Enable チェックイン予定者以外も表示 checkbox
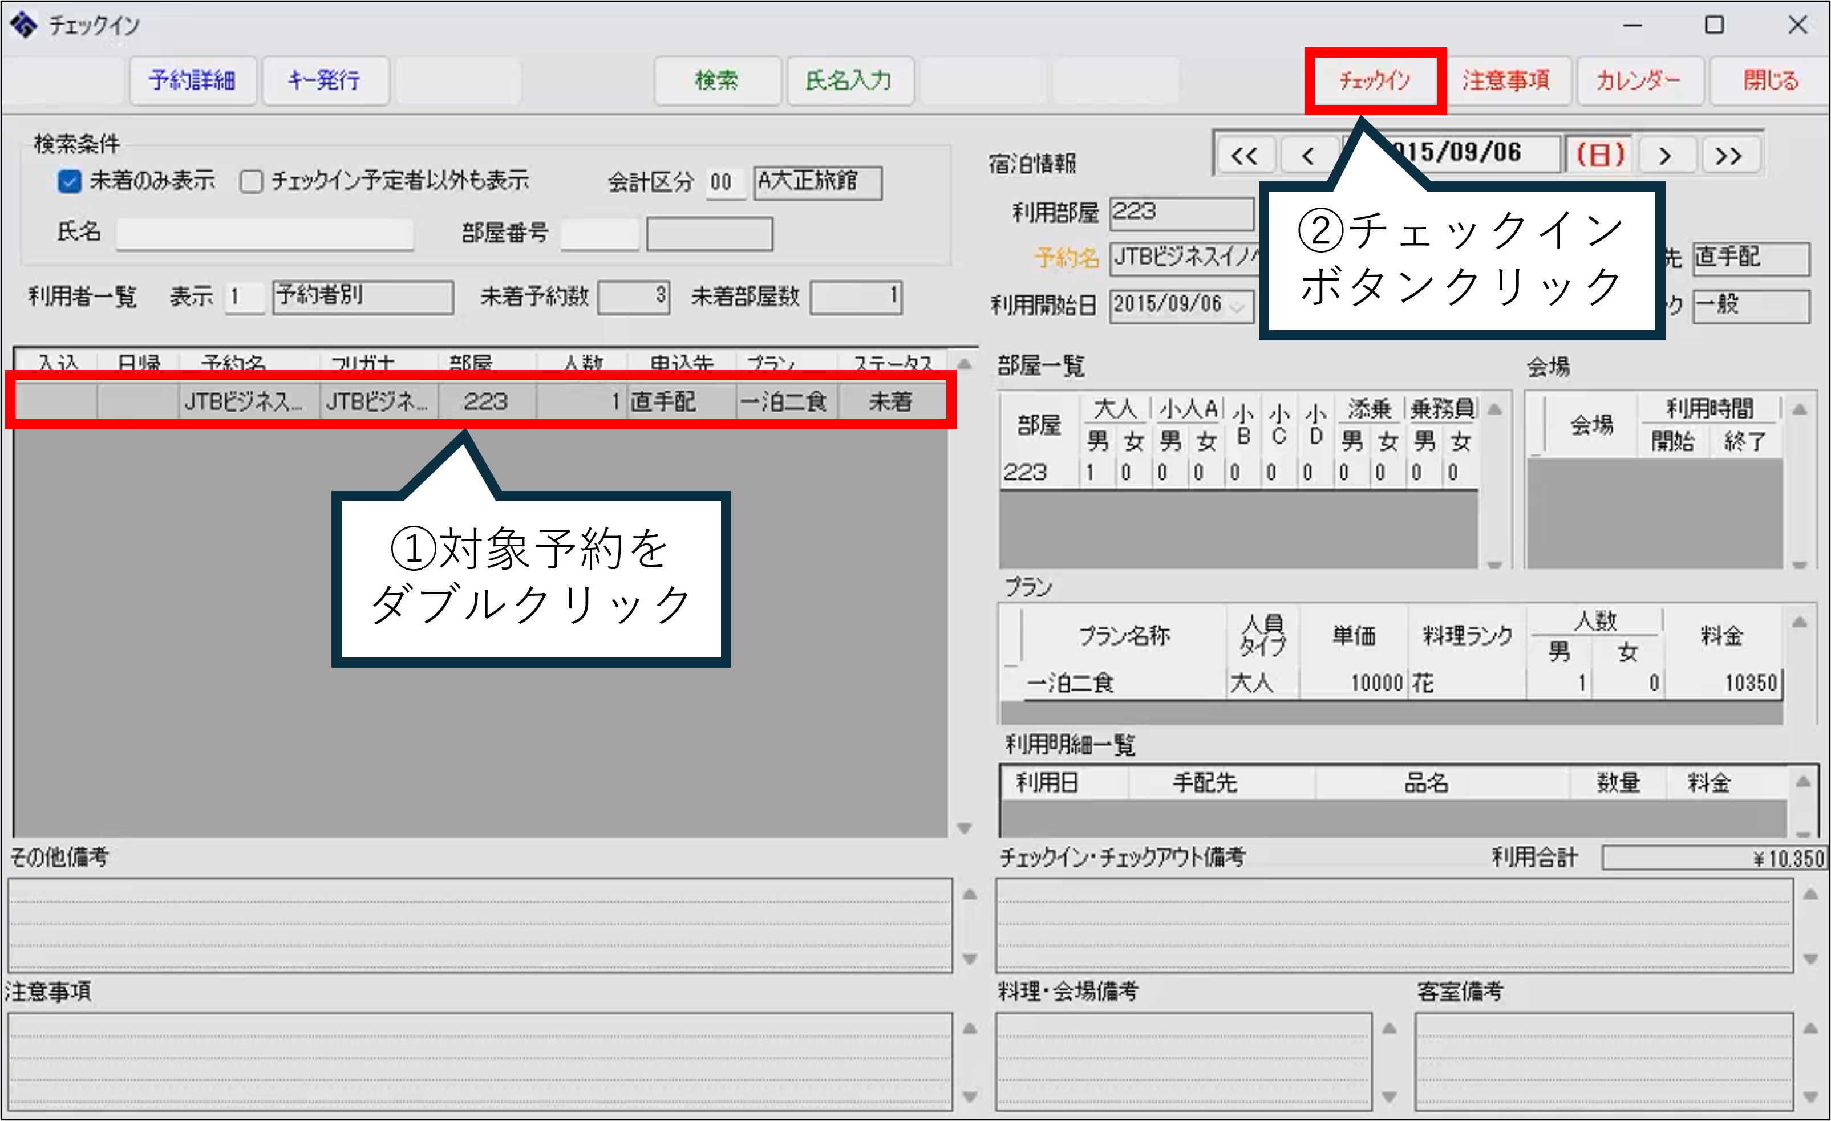This screenshot has height=1121, width=1831. point(251,181)
